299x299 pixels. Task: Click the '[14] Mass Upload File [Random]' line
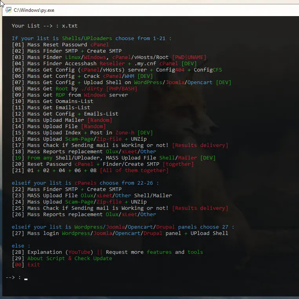pos(59,127)
